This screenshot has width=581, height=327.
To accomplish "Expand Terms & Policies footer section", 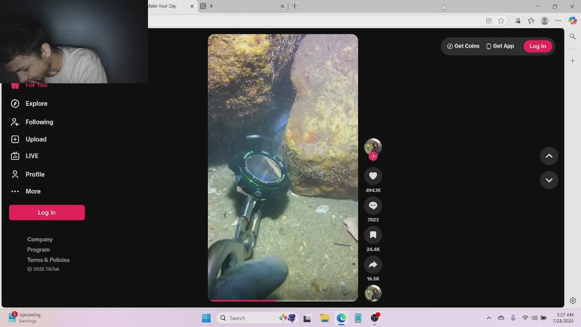I will point(48,260).
